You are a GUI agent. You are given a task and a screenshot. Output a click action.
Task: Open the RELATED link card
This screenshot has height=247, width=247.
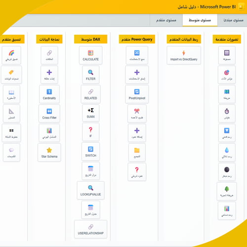(x=90, y=94)
